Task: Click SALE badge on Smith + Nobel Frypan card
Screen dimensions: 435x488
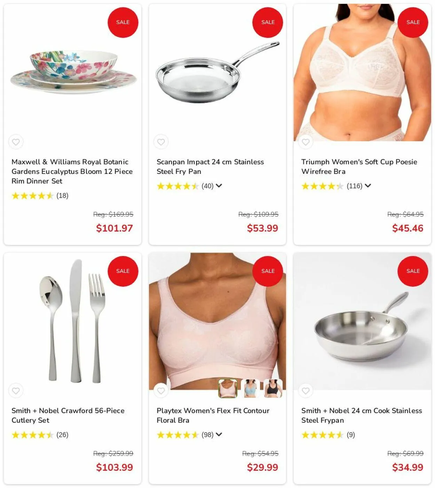Action: click(413, 271)
